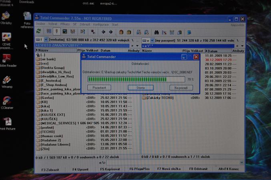
Task: Open left panel directory history arrow
Action: click(x=137, y=46)
